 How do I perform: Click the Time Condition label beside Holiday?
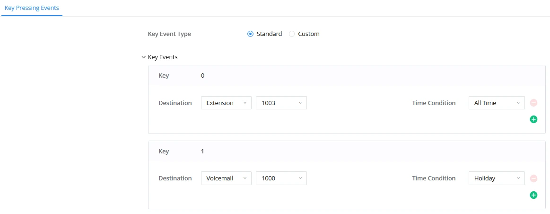coord(434,178)
